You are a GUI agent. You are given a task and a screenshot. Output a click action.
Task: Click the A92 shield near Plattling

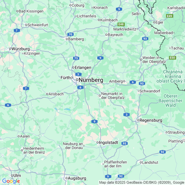pos(162,152)
